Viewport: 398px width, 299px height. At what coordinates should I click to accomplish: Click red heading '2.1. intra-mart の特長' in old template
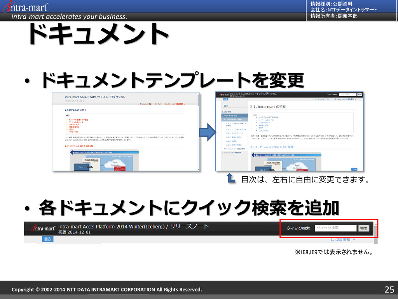[76, 110]
